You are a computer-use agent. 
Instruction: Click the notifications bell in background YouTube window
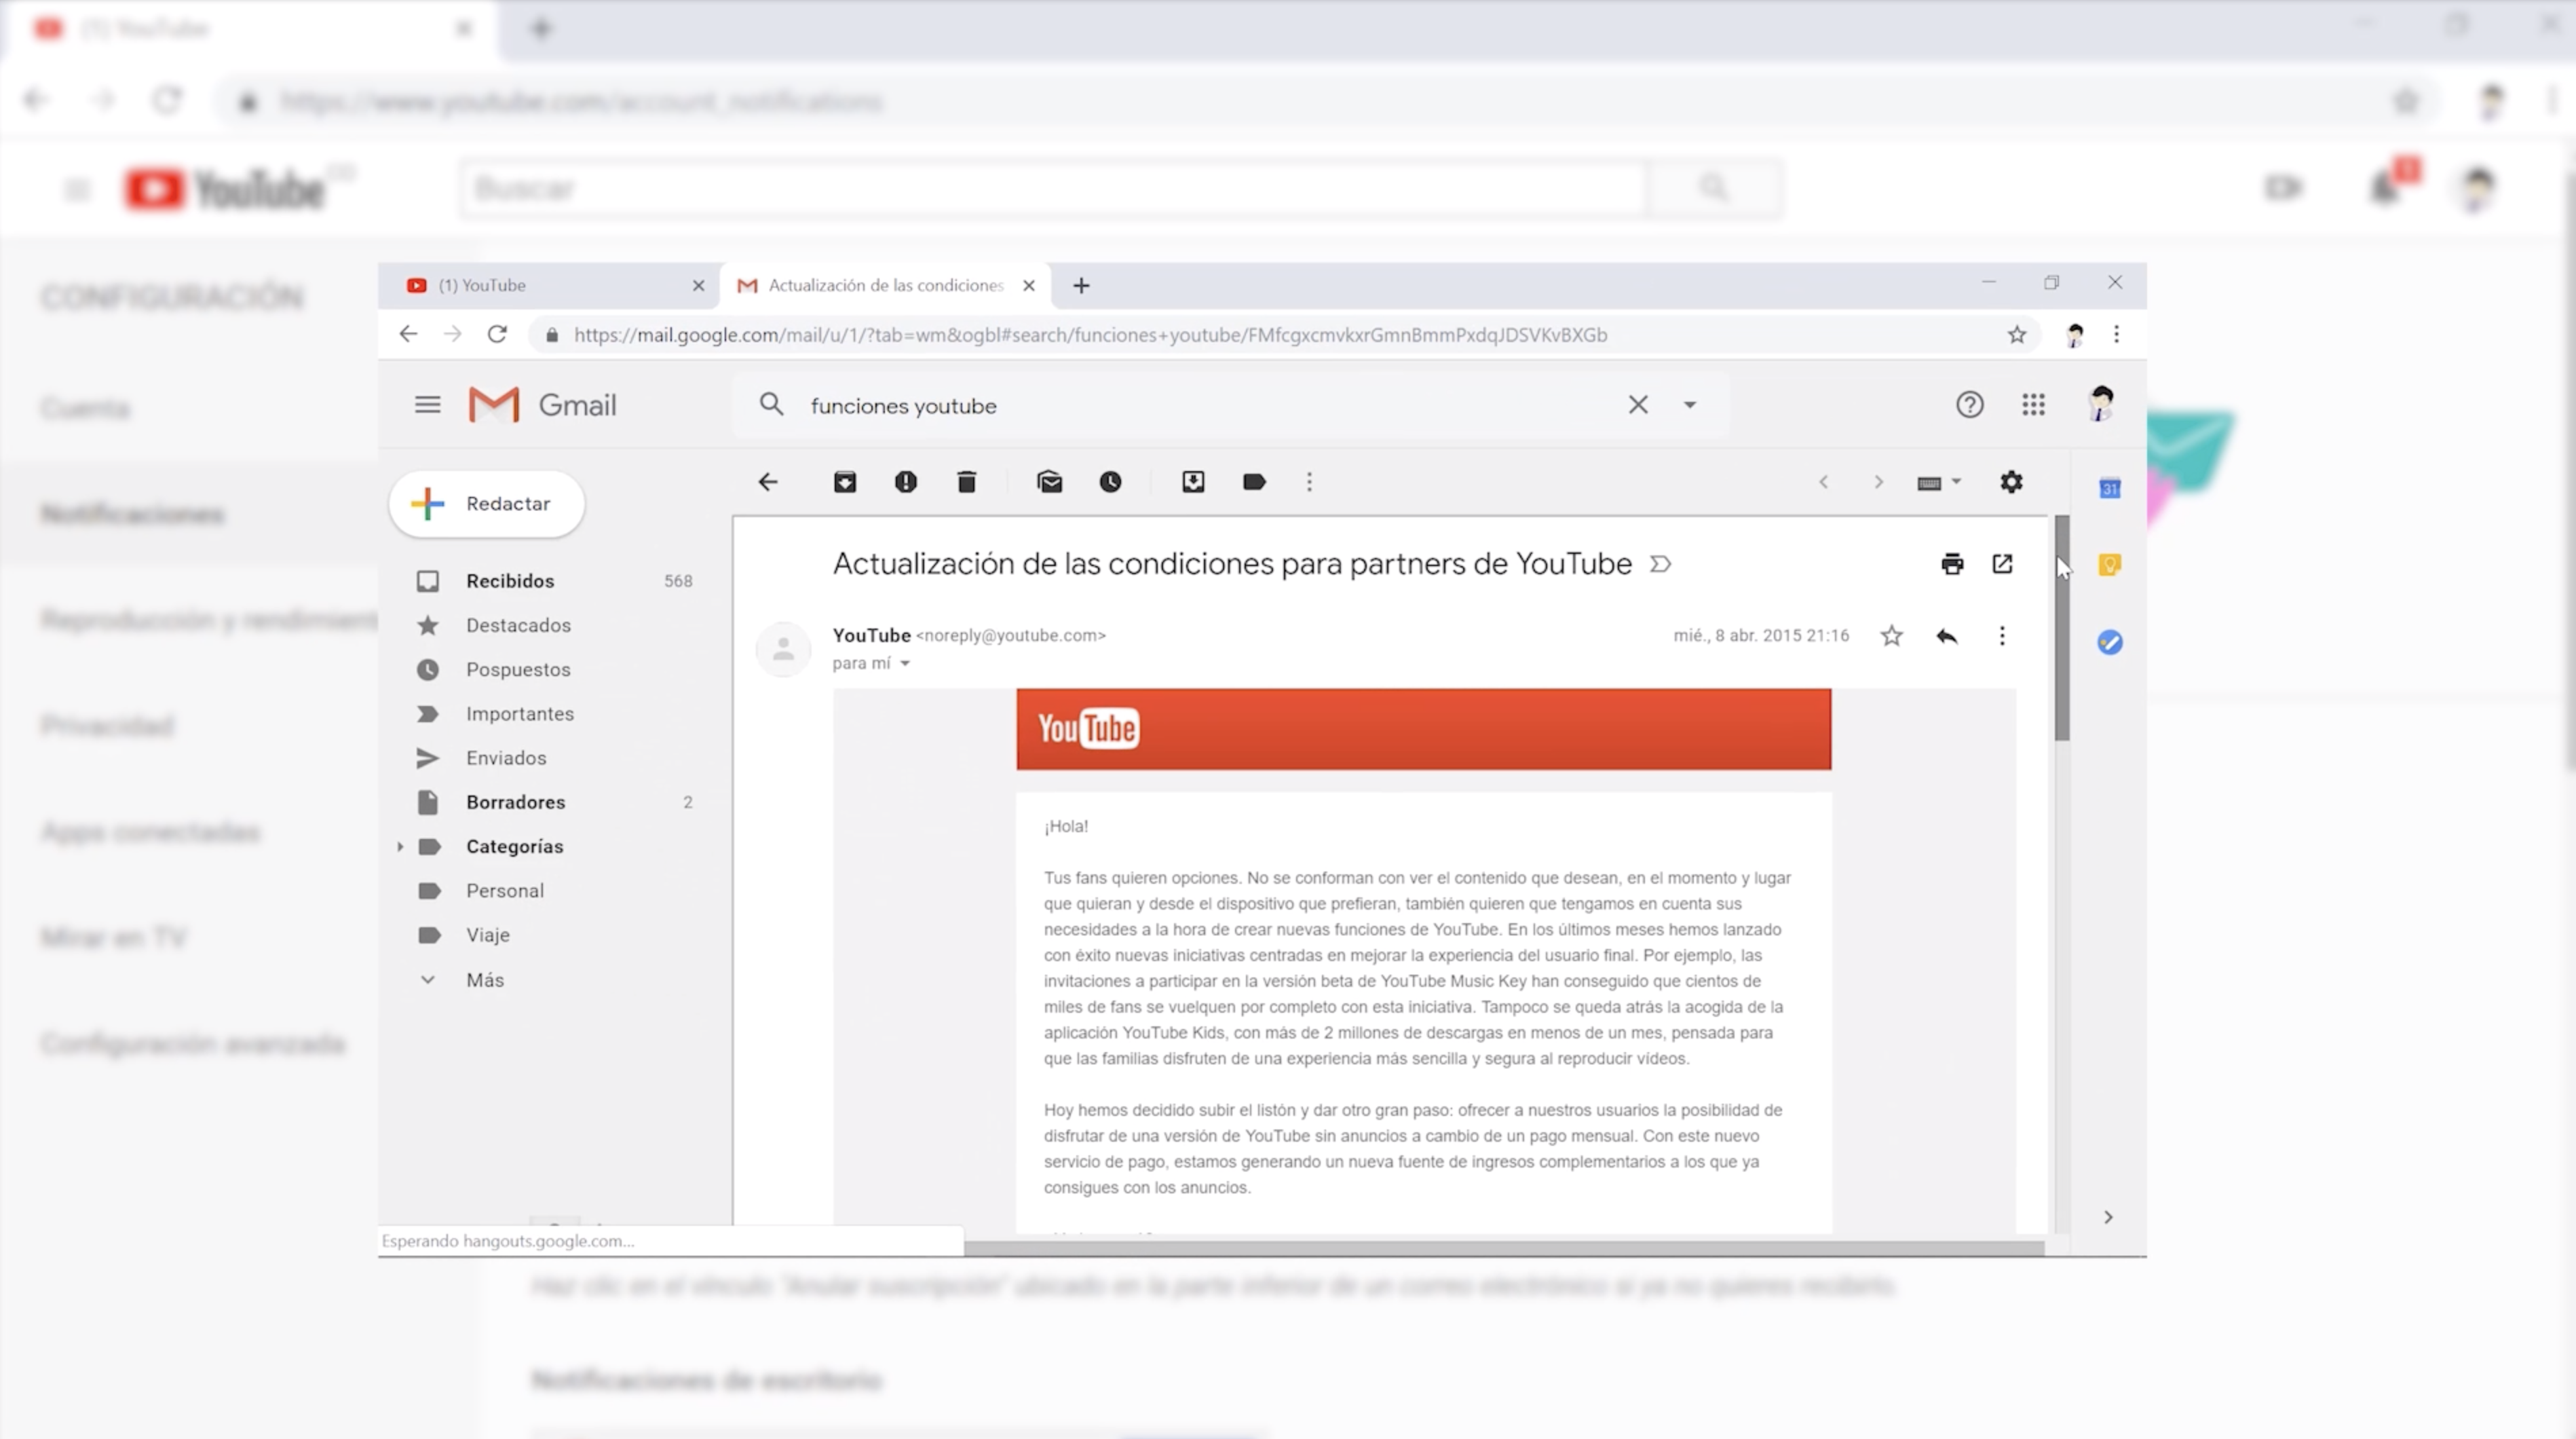click(x=2386, y=187)
